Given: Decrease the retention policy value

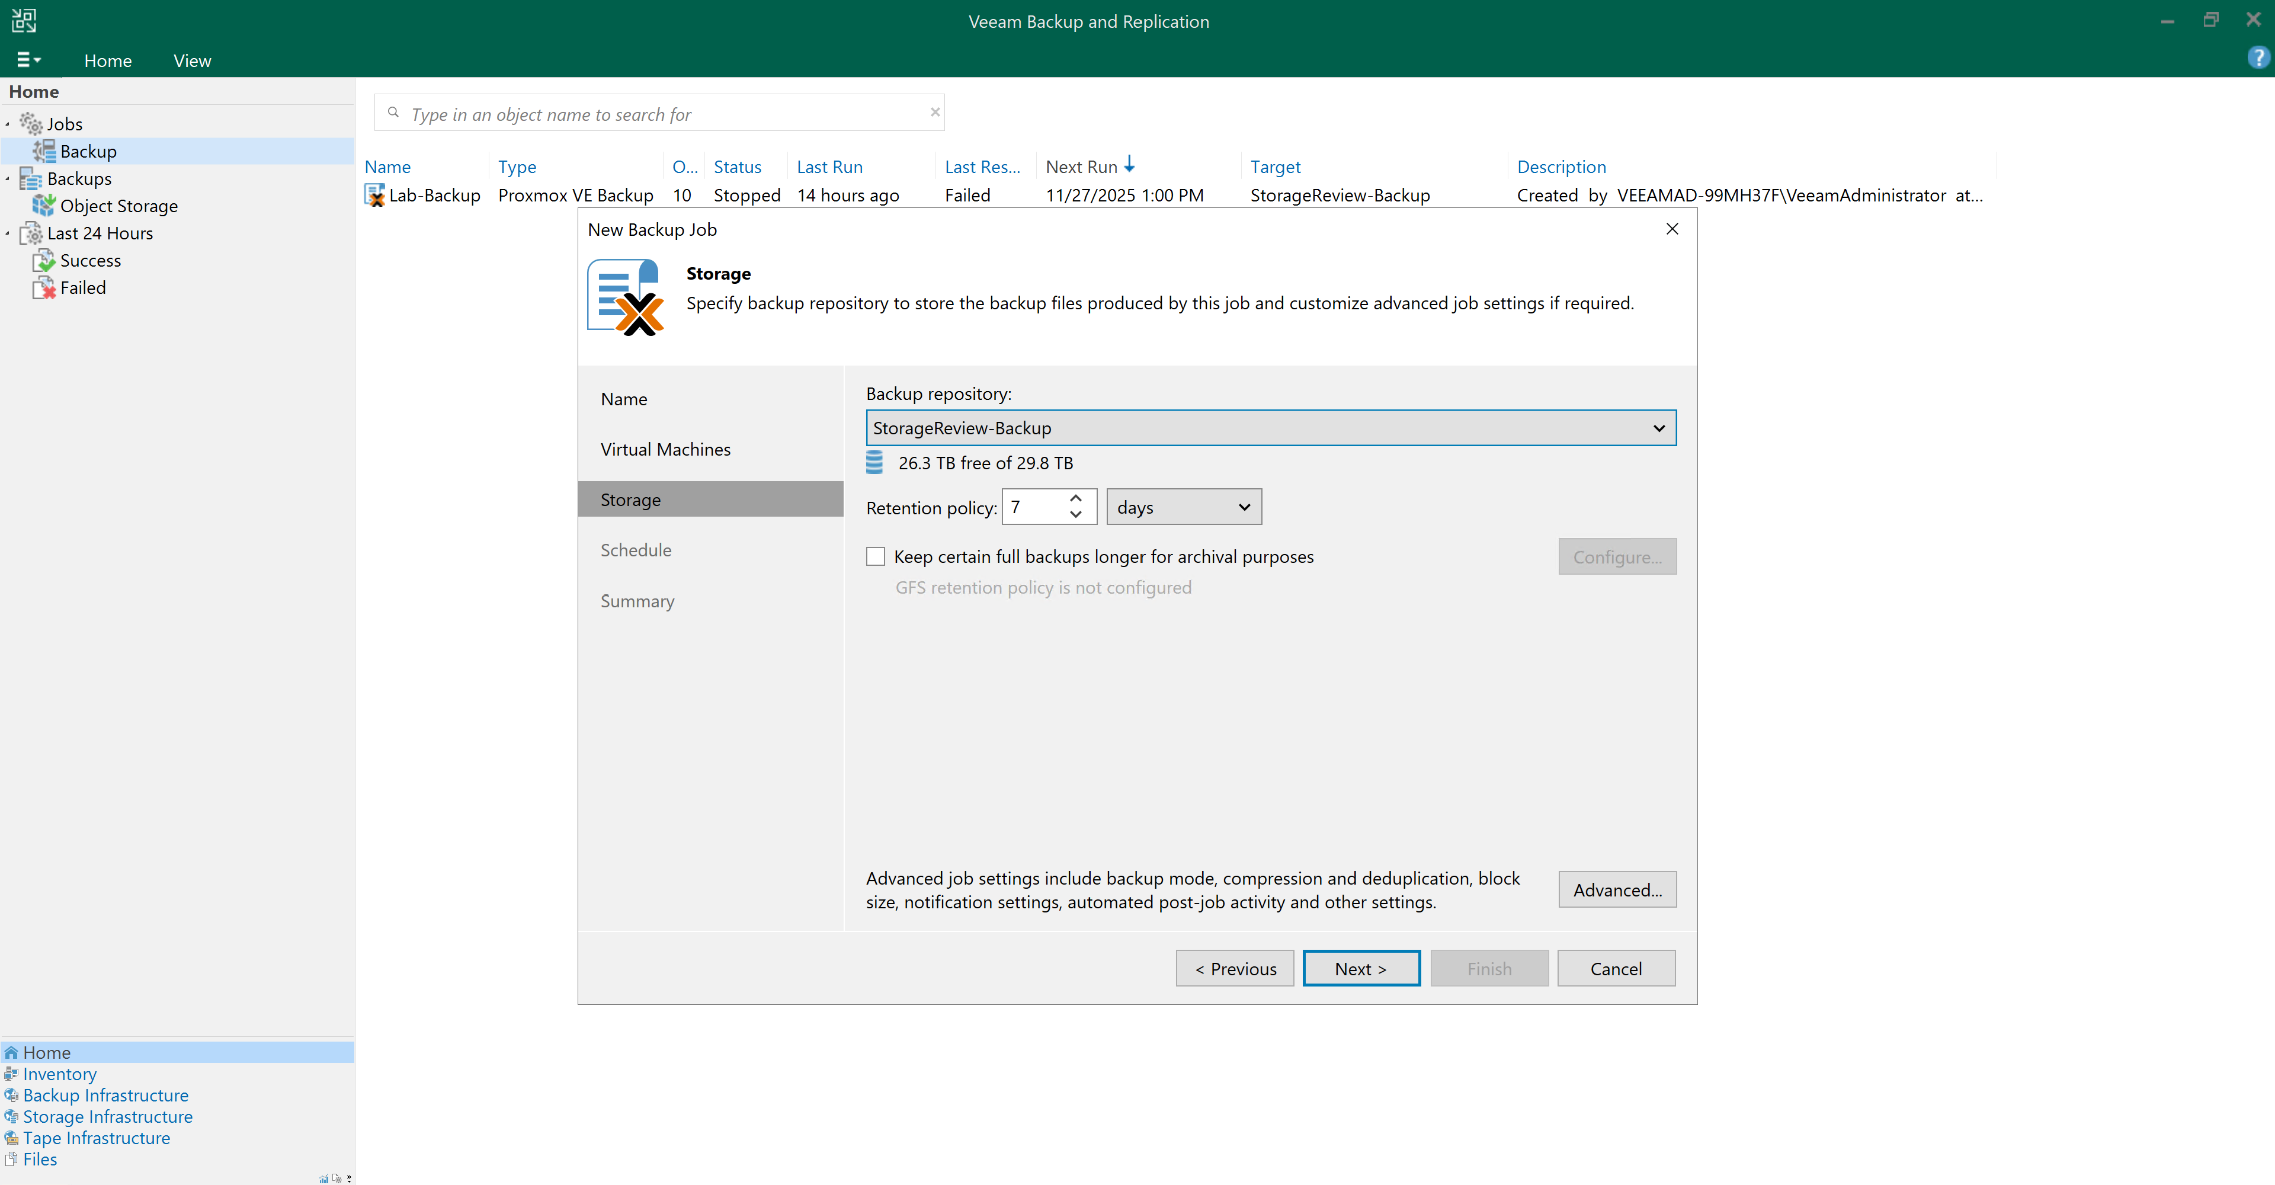Looking at the screenshot, I should click(x=1076, y=515).
